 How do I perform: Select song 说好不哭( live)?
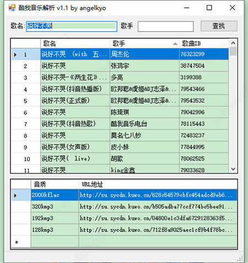tap(75, 159)
